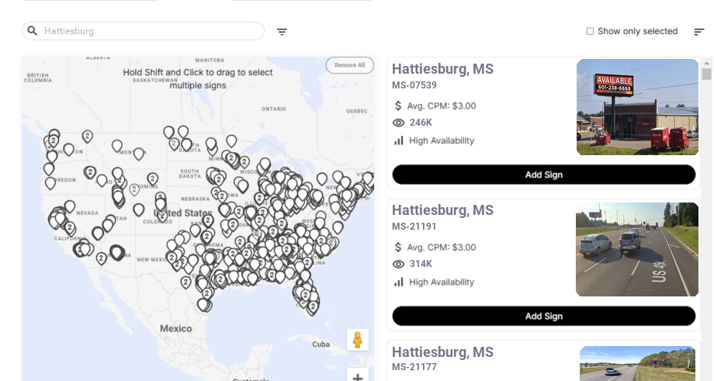The width and height of the screenshot is (714, 381).
Task: Zoom in the map with plus button
Action: tap(358, 377)
